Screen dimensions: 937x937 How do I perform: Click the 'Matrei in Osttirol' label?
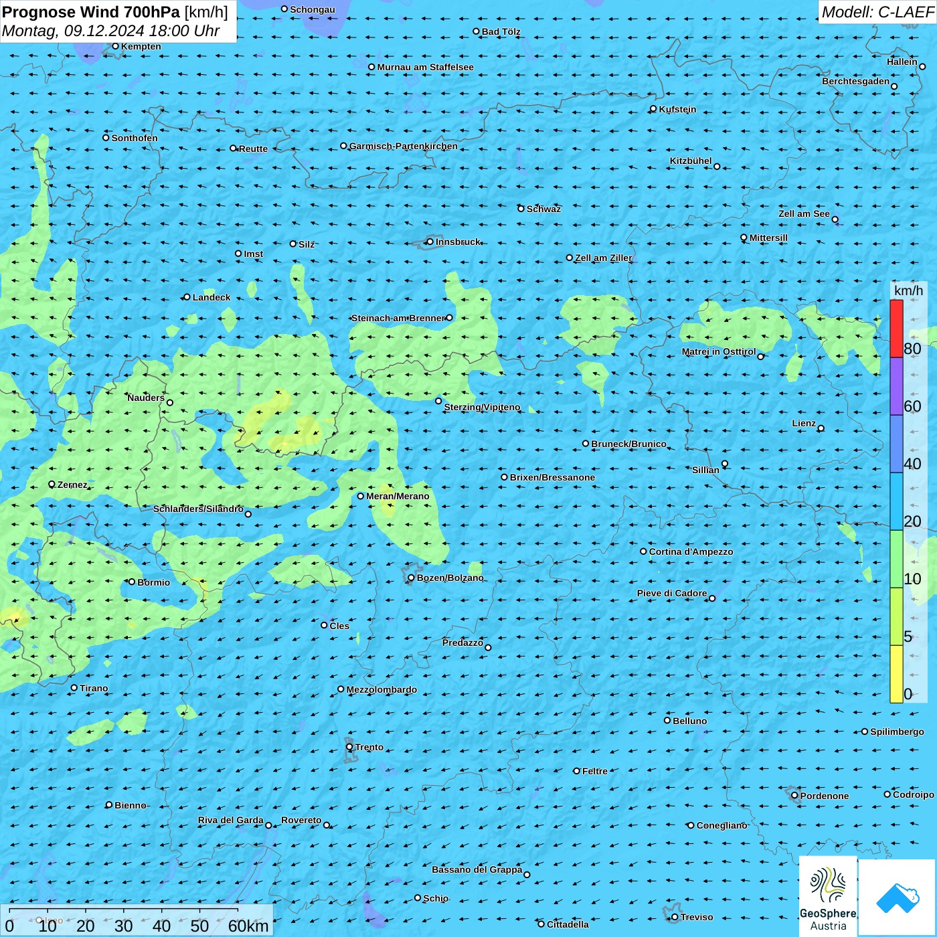[719, 351]
